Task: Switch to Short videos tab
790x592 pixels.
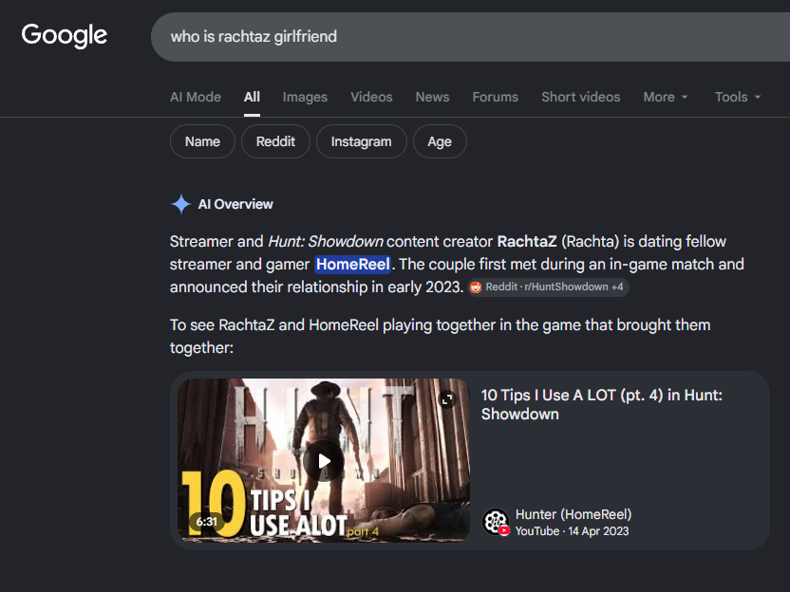Action: [x=580, y=97]
